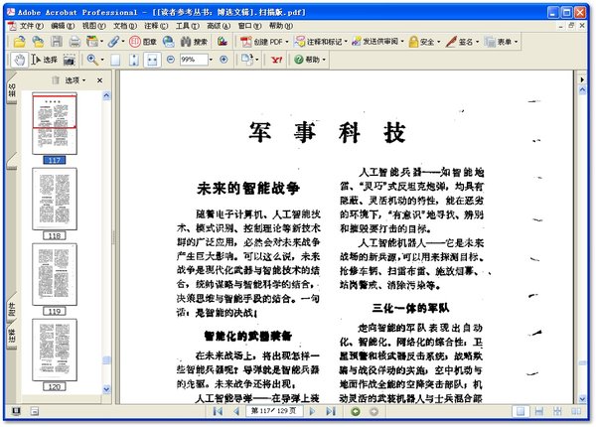Enable Facing pages layout
The height and width of the screenshot is (427, 596).
pyautogui.click(x=576, y=411)
